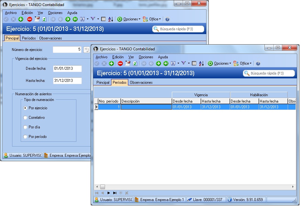This screenshot has width=302, height=208.
Task: Click green add-new icon in front window
Action: (111, 63)
